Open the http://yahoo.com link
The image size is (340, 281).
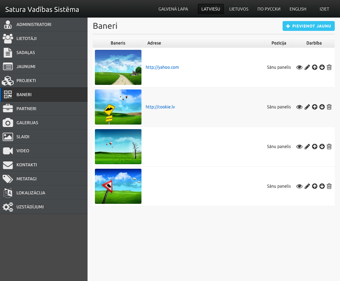[x=162, y=67]
